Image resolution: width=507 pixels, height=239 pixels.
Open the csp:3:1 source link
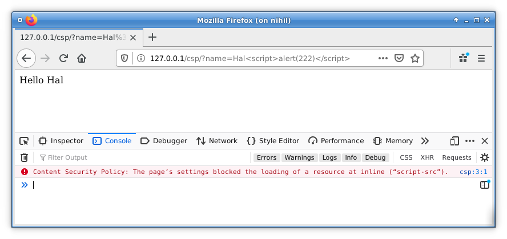[473, 172]
